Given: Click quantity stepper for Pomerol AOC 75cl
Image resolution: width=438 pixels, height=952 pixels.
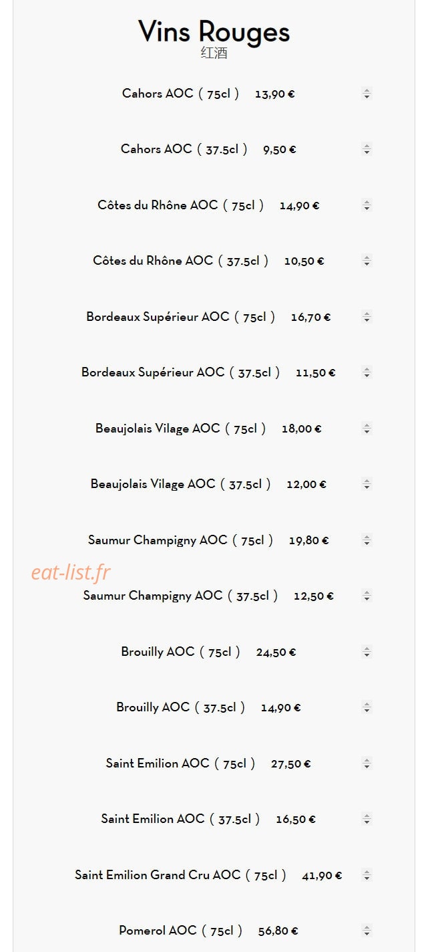Looking at the screenshot, I should [367, 931].
